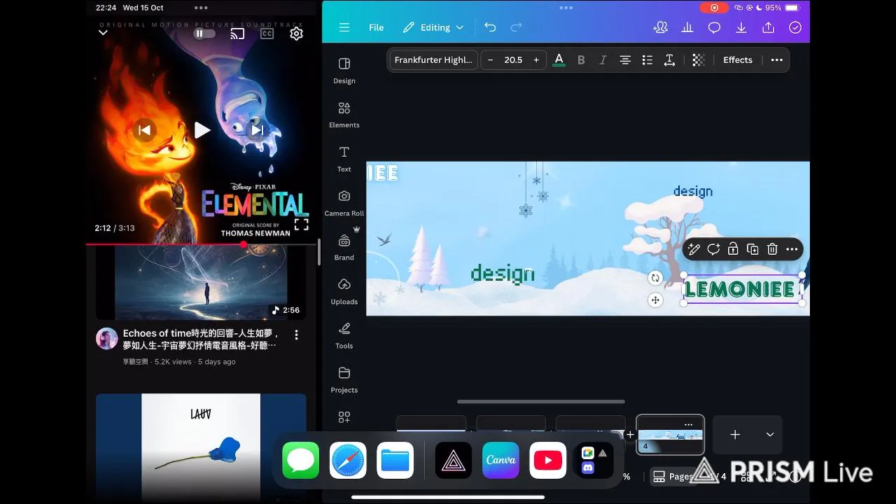Viewport: 896px width, 504px height.
Task: Open text Effects panel
Action: click(738, 60)
